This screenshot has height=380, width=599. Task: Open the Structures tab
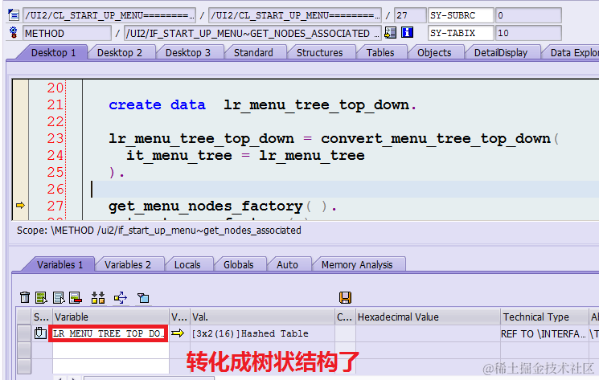(x=320, y=53)
